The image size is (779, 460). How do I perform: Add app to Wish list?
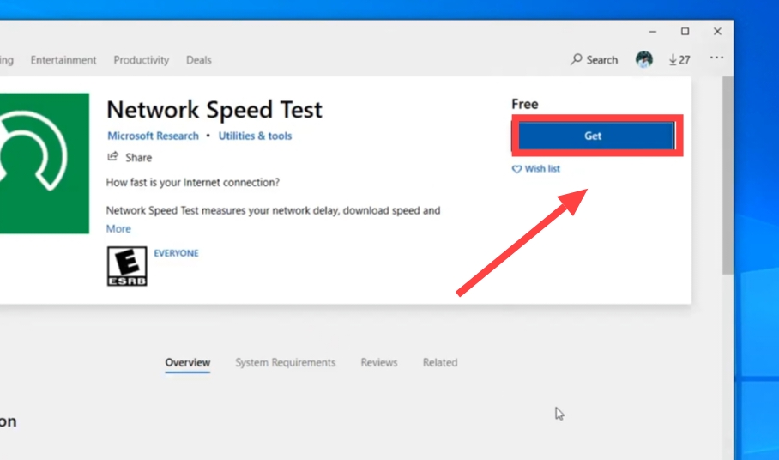(536, 169)
